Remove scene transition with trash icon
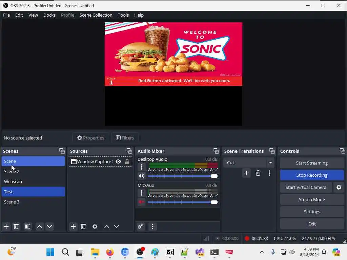The height and width of the screenshot is (260, 347). point(258,173)
